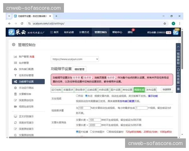
Task: Click the 手动运行测试 play icon
Action: click(x=15, y=88)
